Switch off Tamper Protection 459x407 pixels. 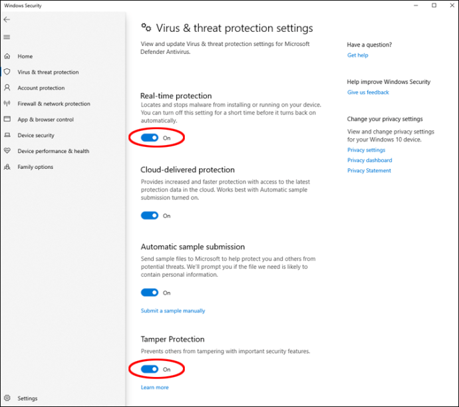click(x=150, y=369)
